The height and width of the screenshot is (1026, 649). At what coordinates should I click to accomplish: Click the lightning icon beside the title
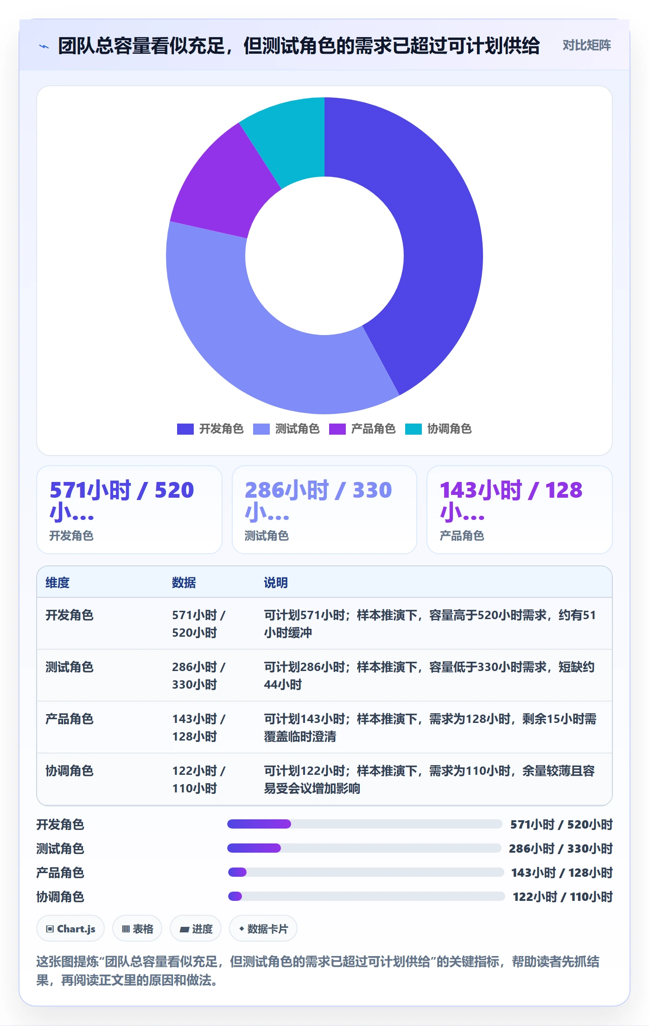[44, 46]
